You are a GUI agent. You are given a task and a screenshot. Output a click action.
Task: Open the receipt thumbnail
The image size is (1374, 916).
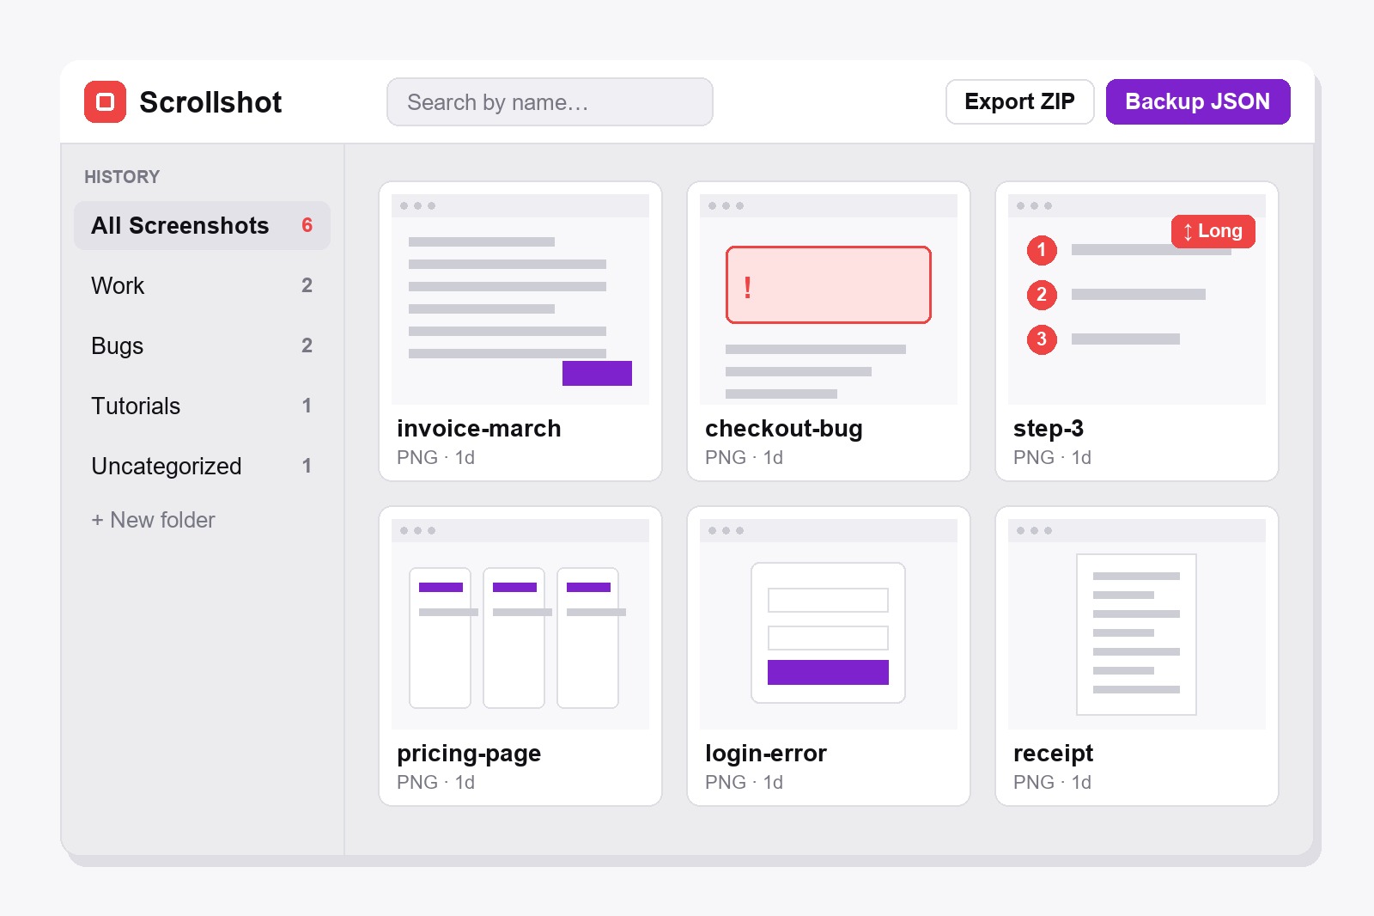(x=1137, y=624)
